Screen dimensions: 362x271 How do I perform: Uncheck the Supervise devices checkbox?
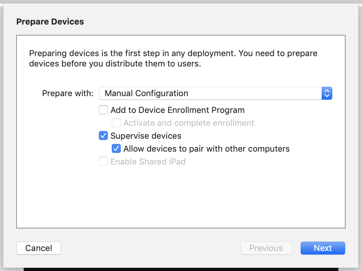(103, 136)
